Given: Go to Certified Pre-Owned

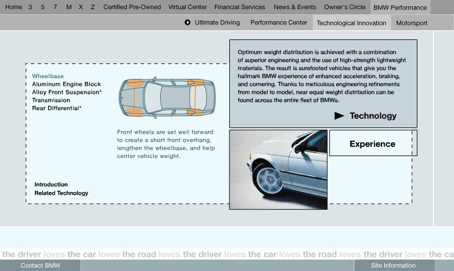Looking at the screenshot, I should pyautogui.click(x=132, y=7).
